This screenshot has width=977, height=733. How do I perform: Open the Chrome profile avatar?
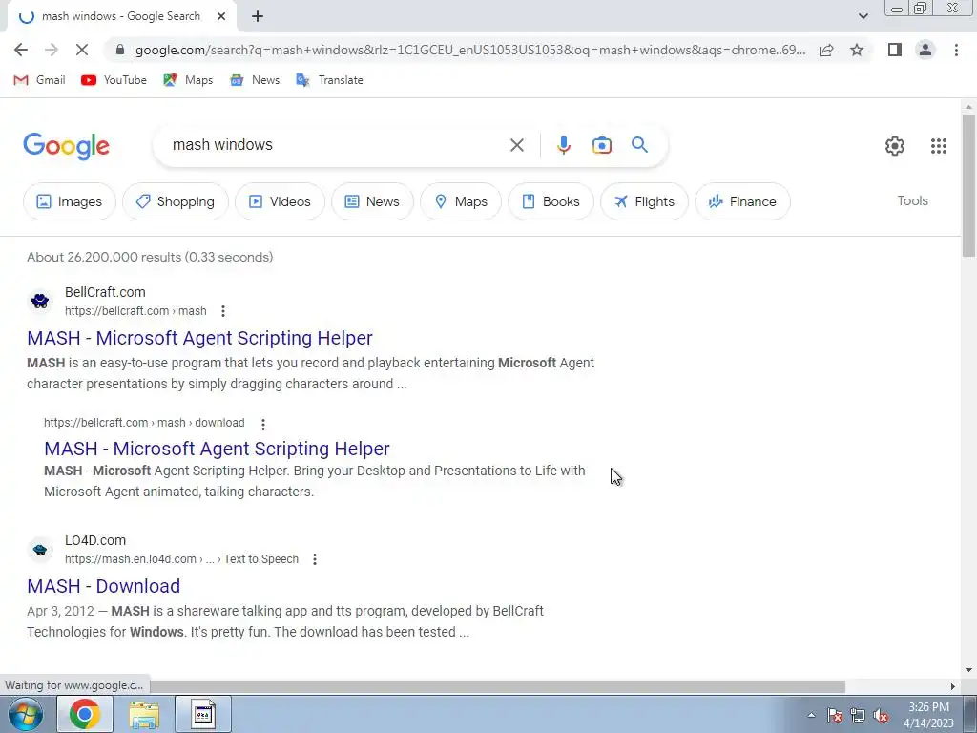[925, 50]
